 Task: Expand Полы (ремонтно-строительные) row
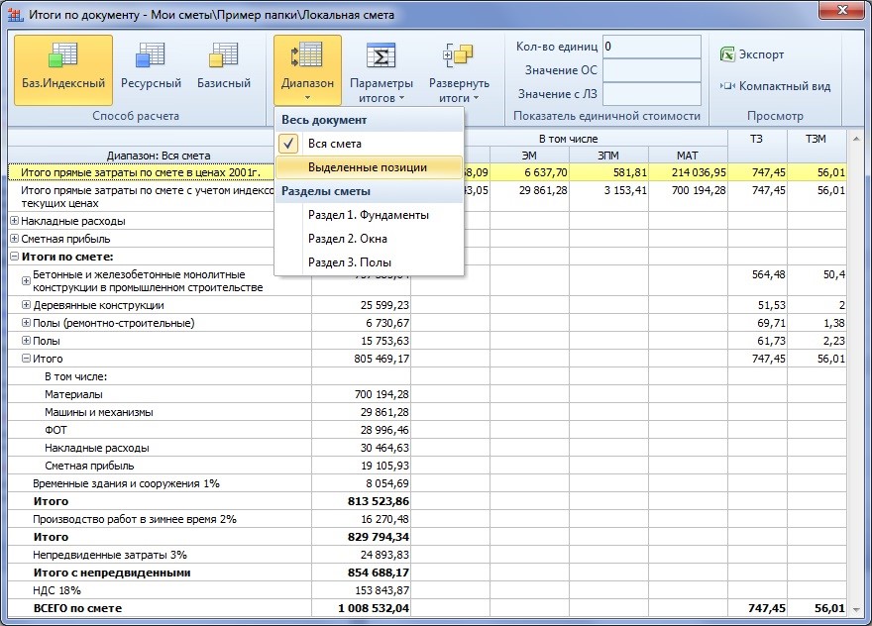tap(26, 323)
